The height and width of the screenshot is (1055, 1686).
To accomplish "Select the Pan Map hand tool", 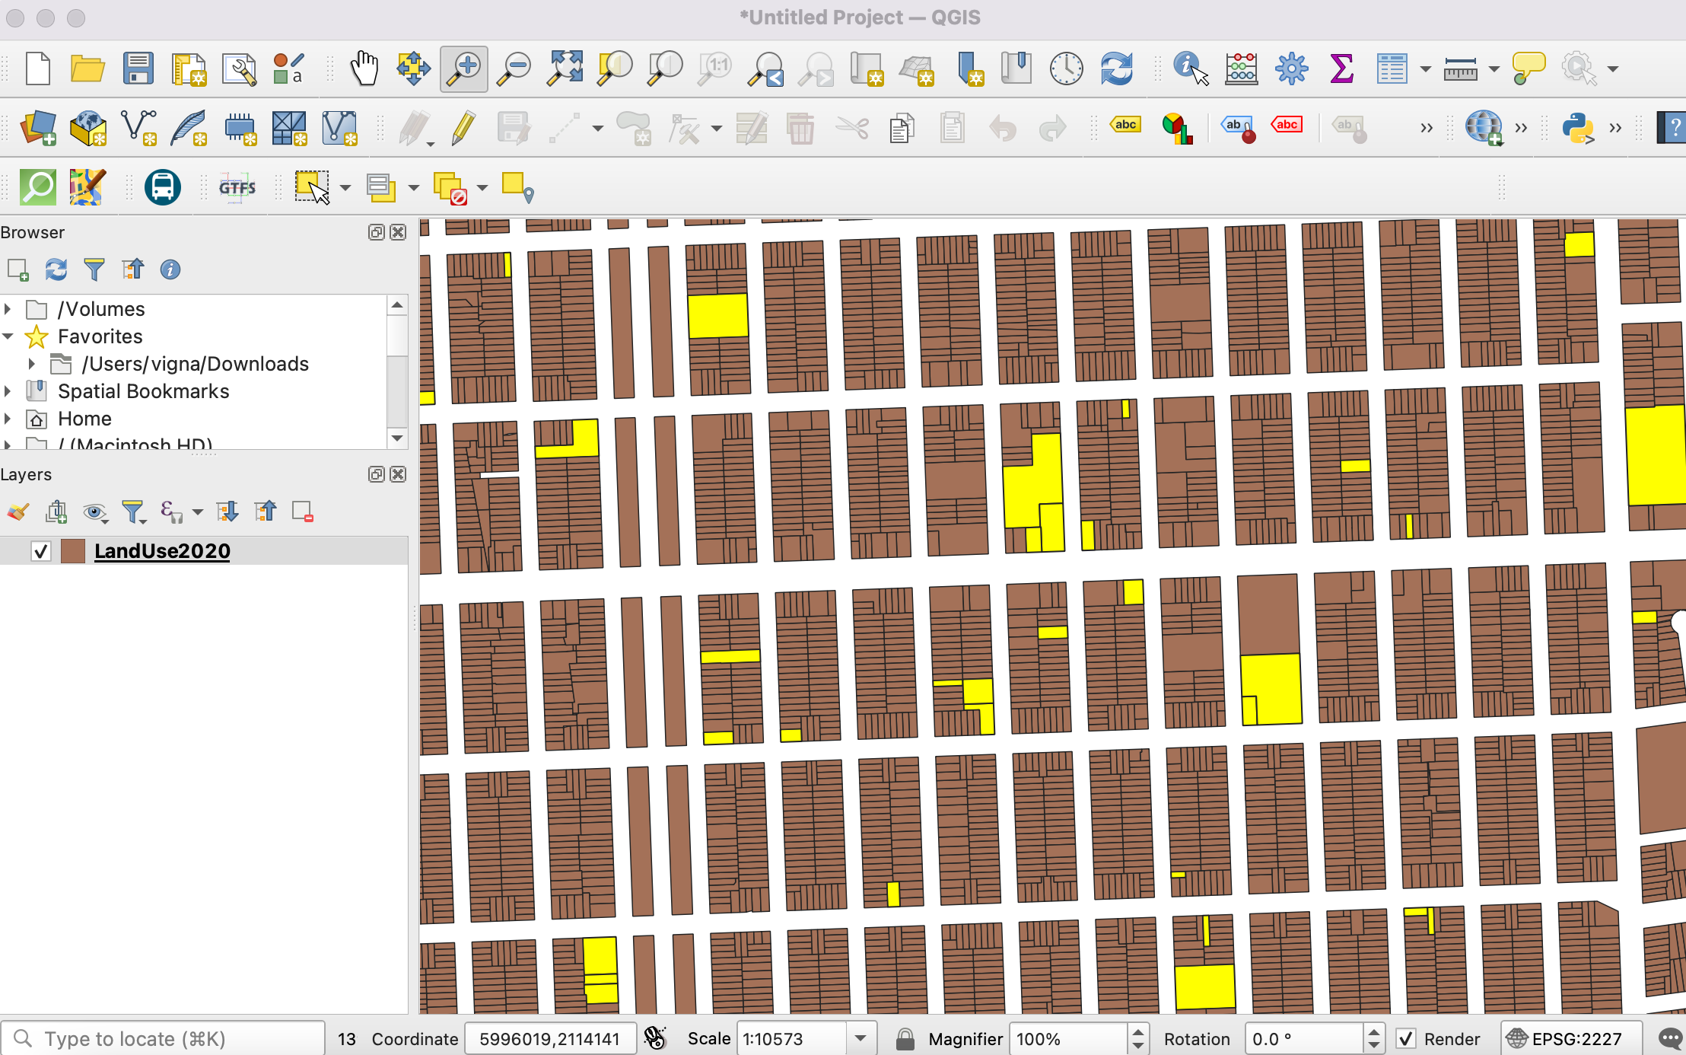I will [364, 69].
